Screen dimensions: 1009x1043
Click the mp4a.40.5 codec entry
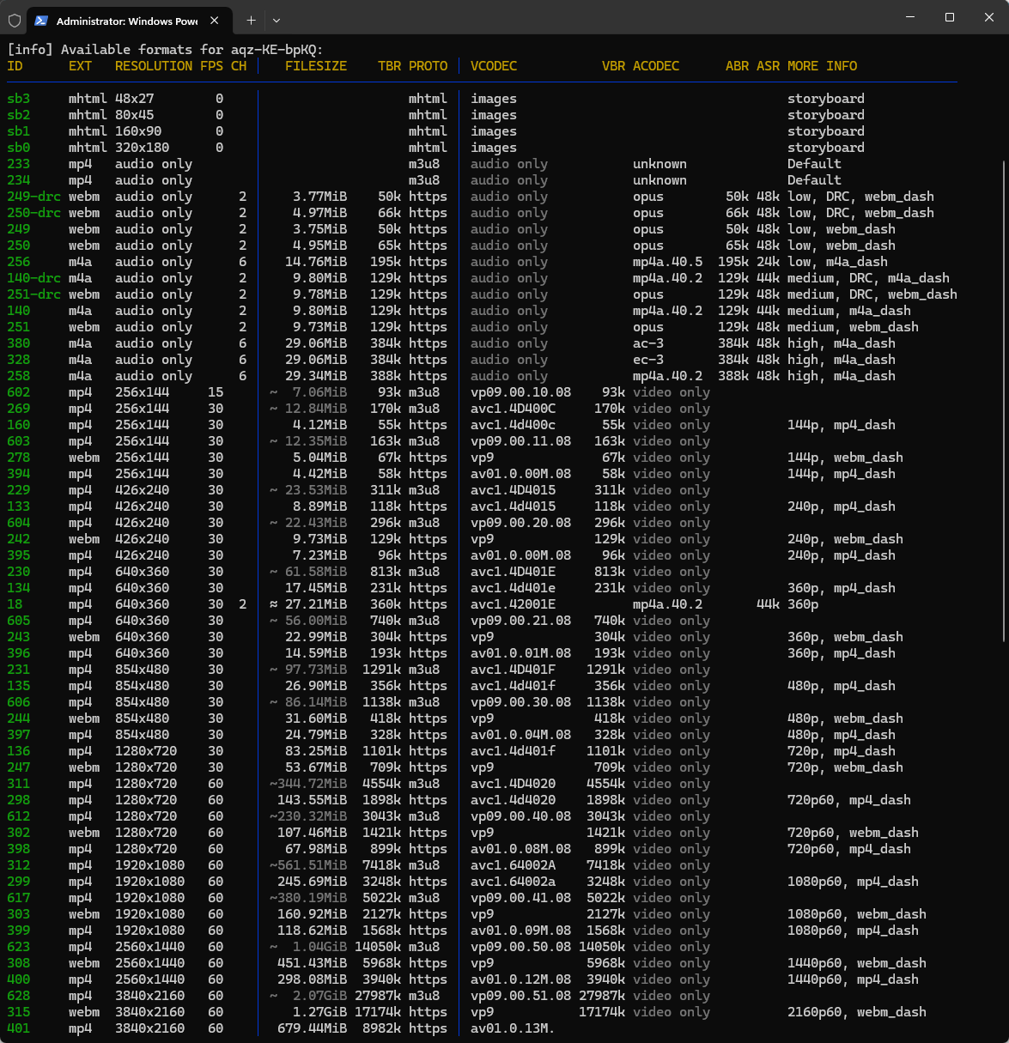[x=668, y=262]
